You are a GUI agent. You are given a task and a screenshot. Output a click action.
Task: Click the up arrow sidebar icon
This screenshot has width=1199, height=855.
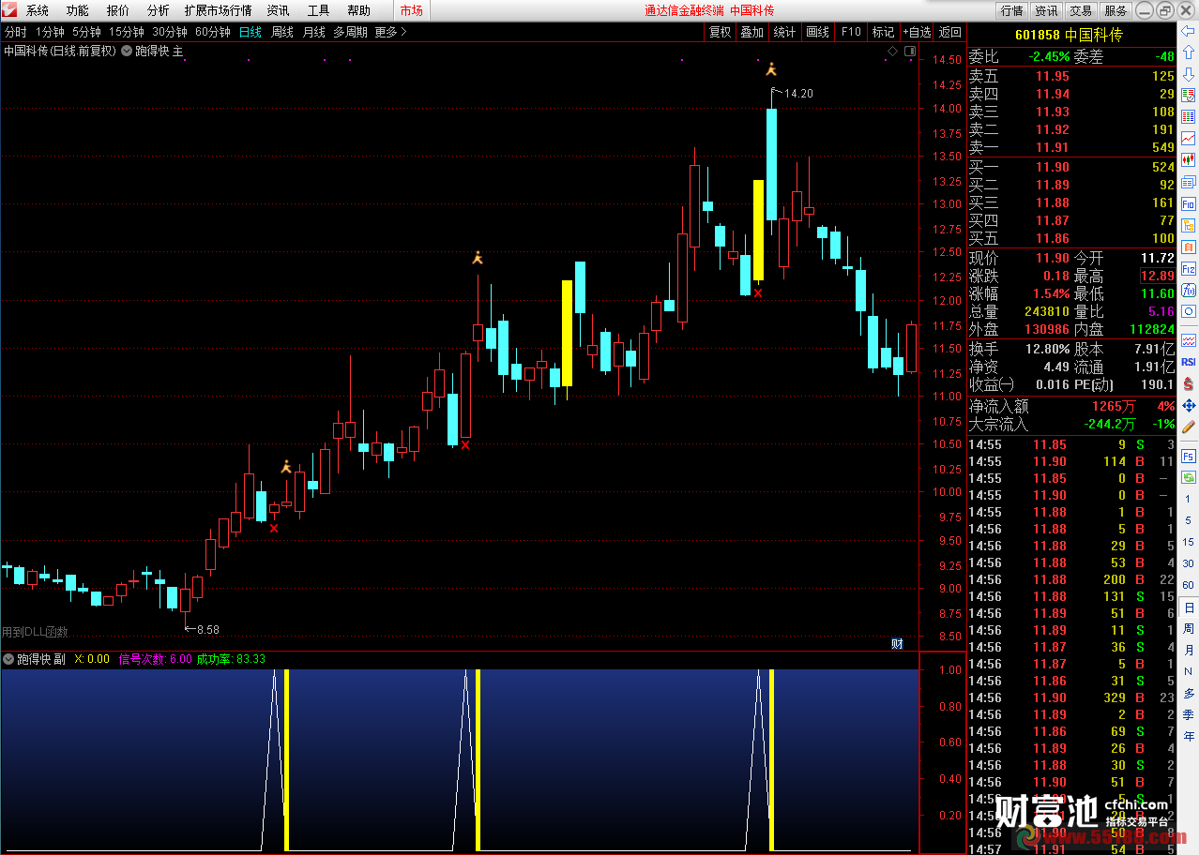pos(1189,52)
